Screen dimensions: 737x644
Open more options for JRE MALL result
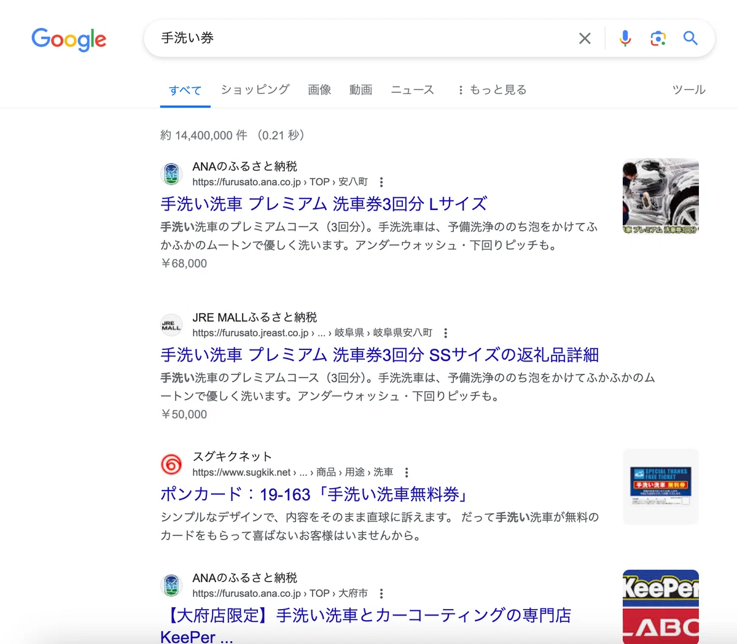point(446,333)
